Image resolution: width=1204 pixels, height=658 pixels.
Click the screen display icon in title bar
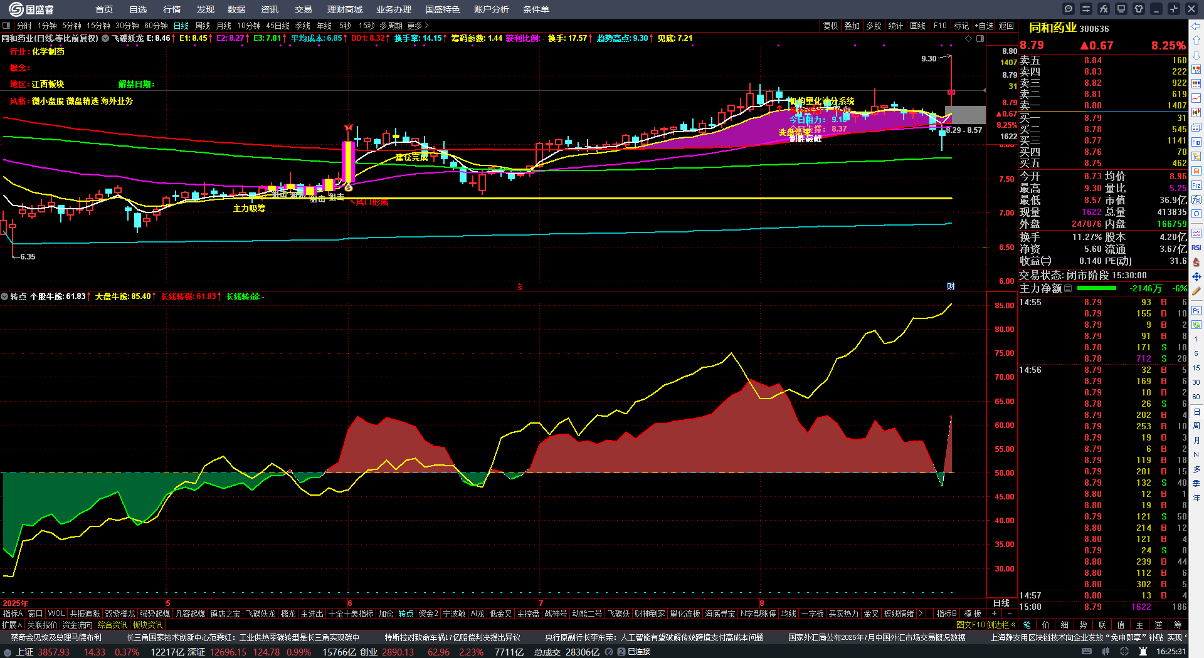point(1121,9)
